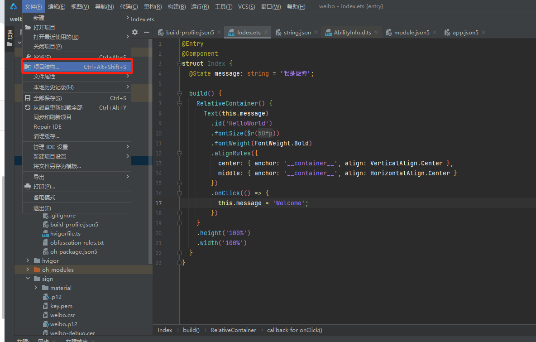536x342 pixels.
Task: Expand the hvigor folder
Action: pyautogui.click(x=28, y=260)
